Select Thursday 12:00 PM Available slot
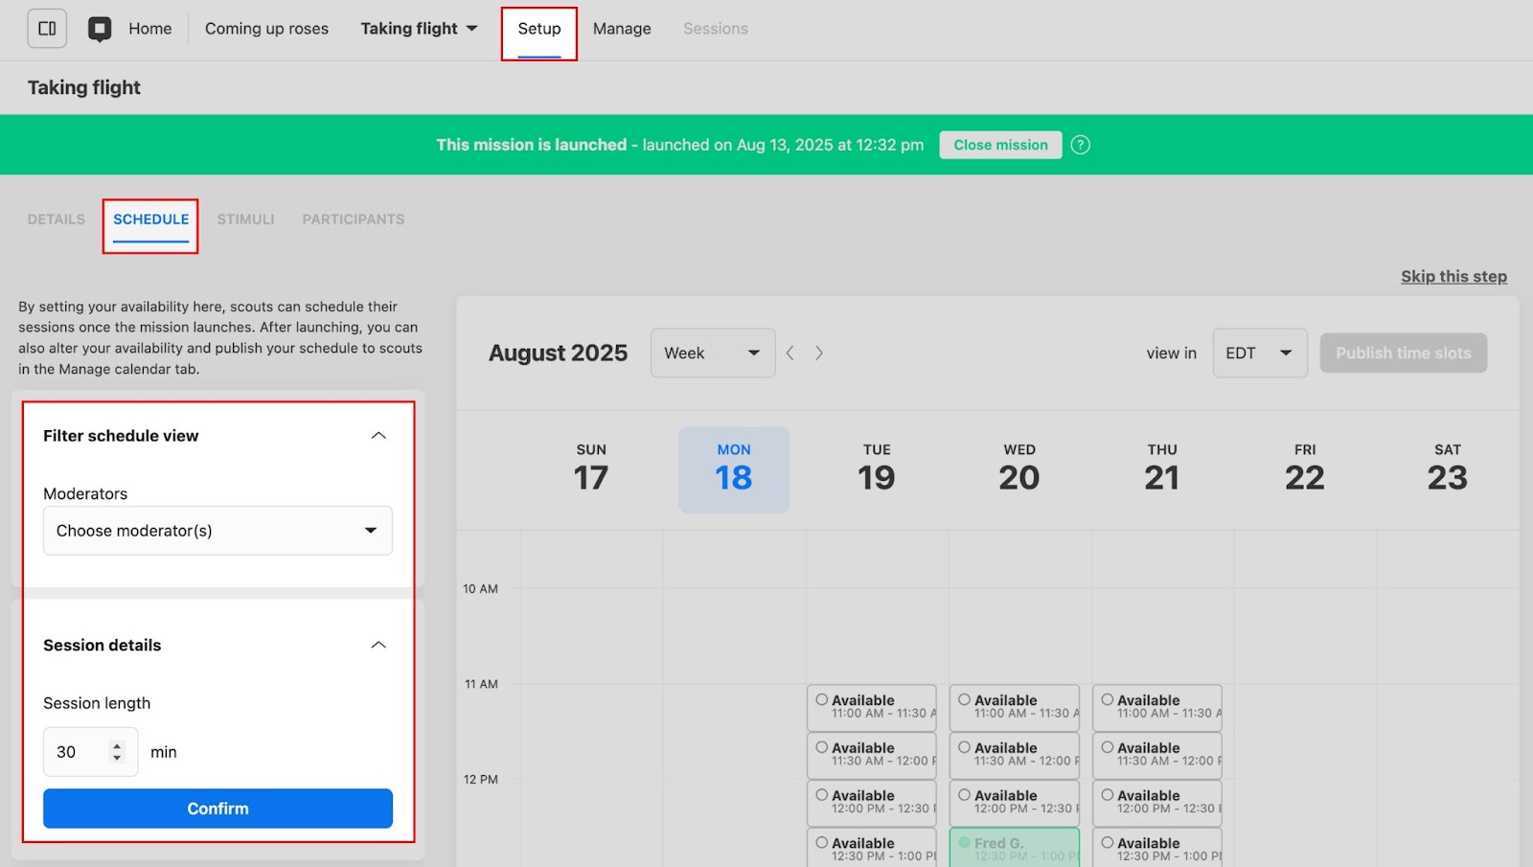Viewport: 1533px width, 867px height. (x=1156, y=802)
